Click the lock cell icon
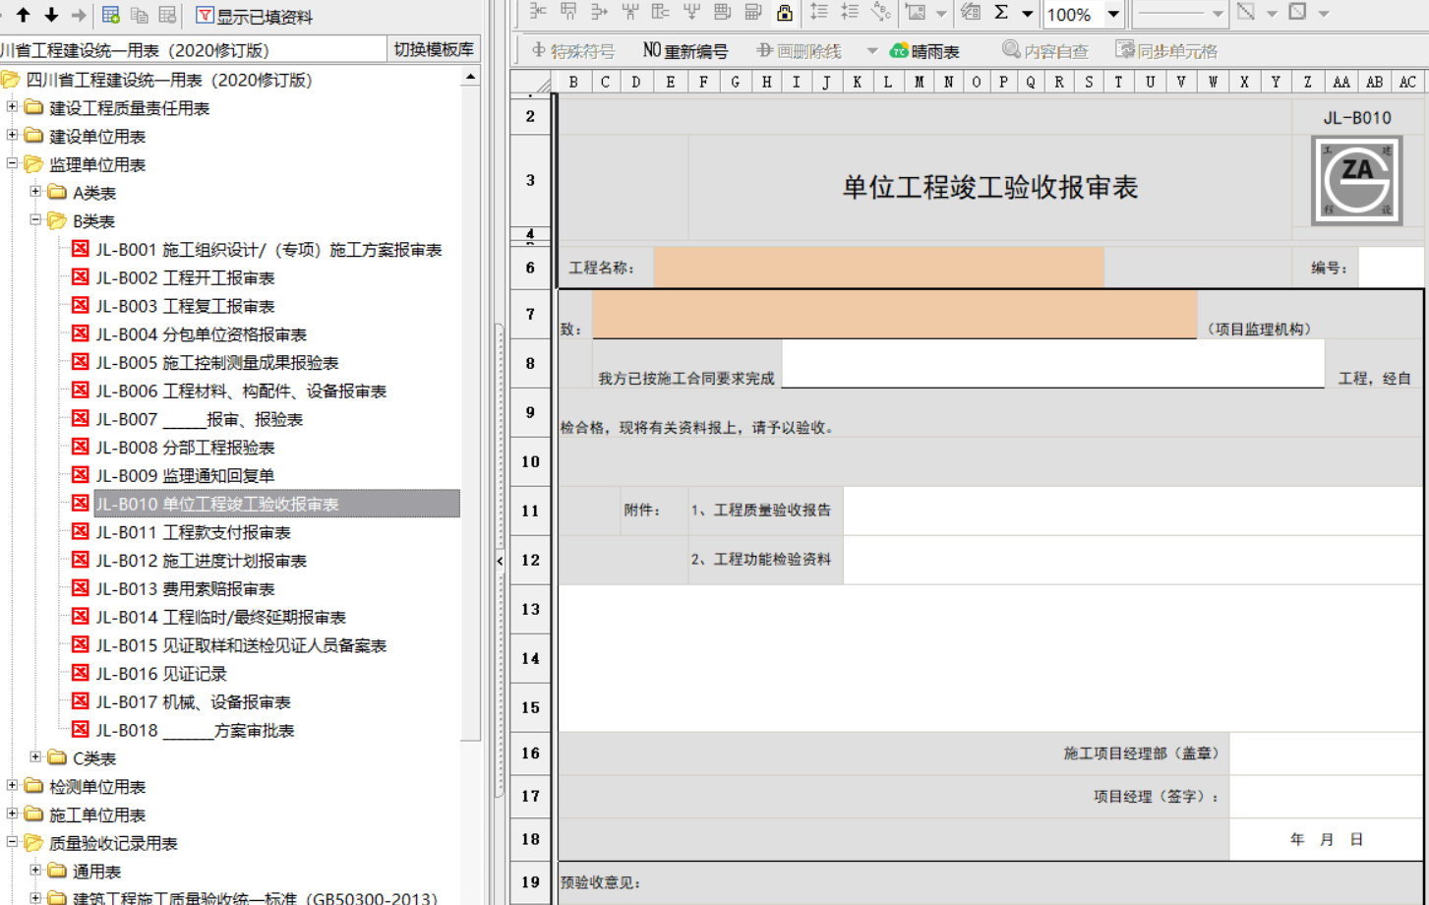Viewport: 1429px width, 905px height. [x=784, y=13]
